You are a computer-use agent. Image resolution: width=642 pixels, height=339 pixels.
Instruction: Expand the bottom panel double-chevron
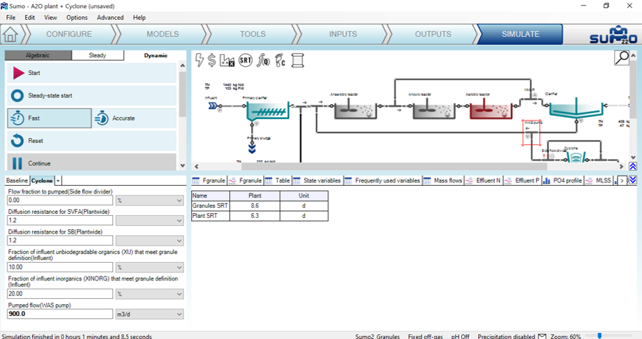(632, 180)
